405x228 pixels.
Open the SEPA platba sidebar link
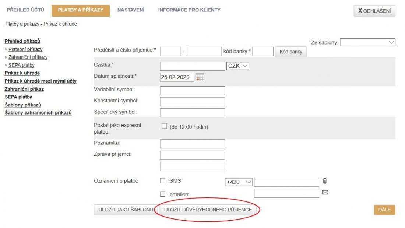pyautogui.click(x=18, y=97)
